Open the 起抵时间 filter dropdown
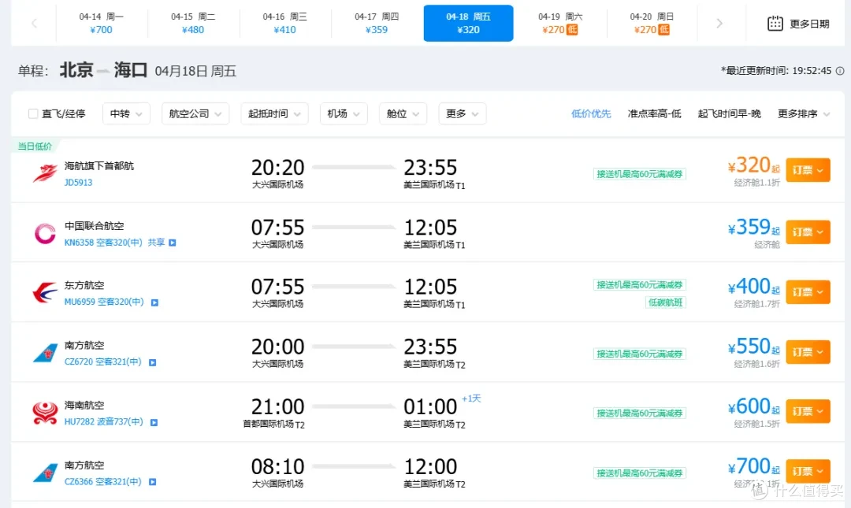This screenshot has width=851, height=508. click(x=275, y=113)
